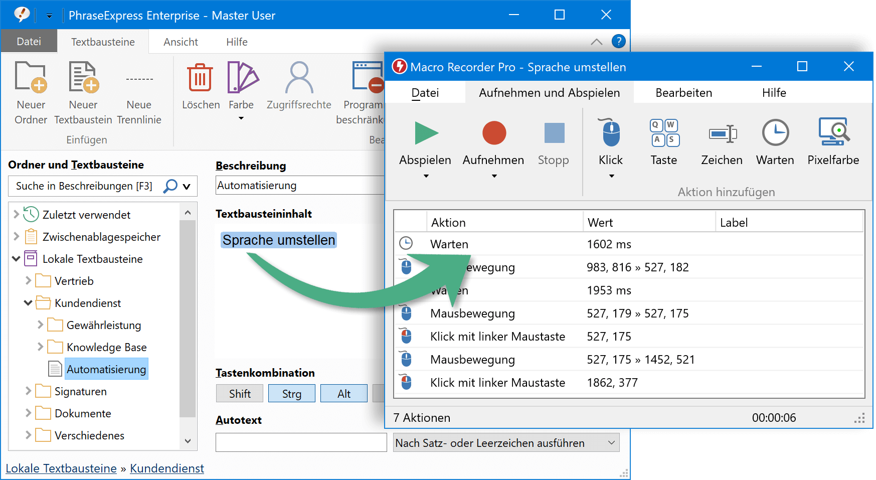876x480 pixels.
Task: Click the Beschreibung input field
Action: pos(300,185)
